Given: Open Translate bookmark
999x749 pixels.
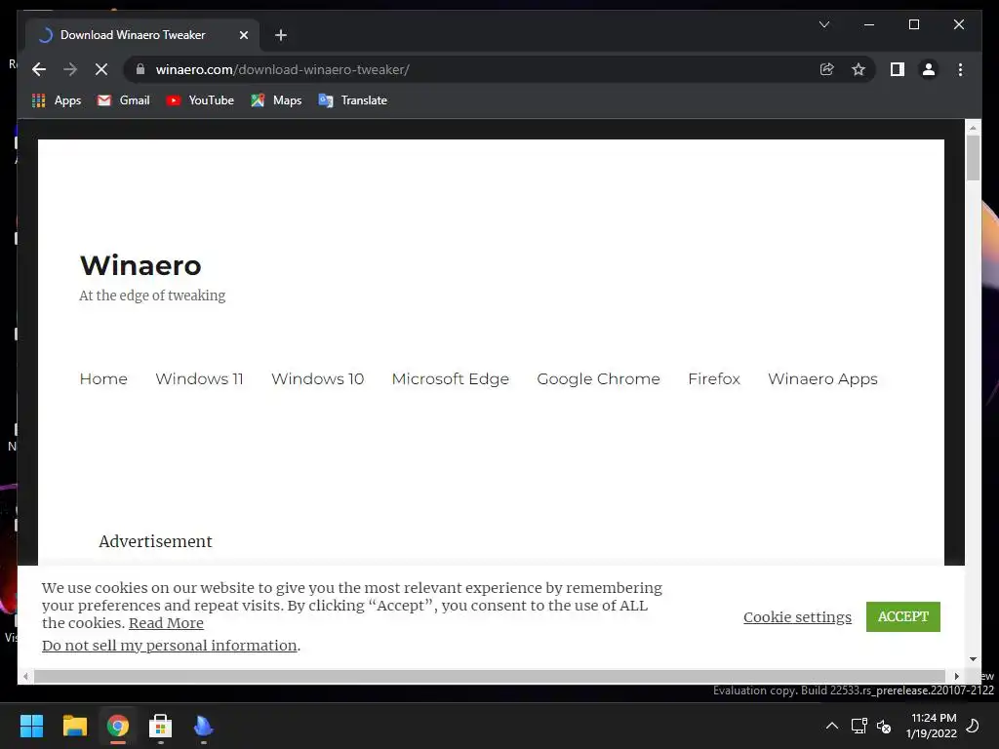Looking at the screenshot, I should (x=352, y=100).
